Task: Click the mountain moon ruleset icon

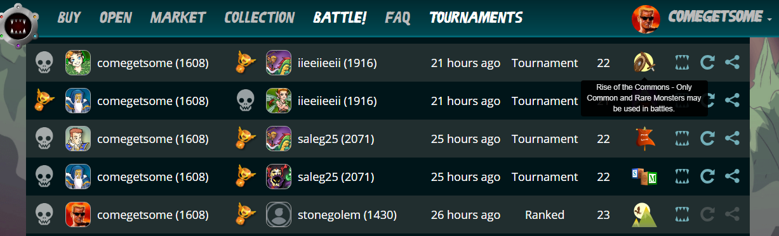Action: [644, 214]
